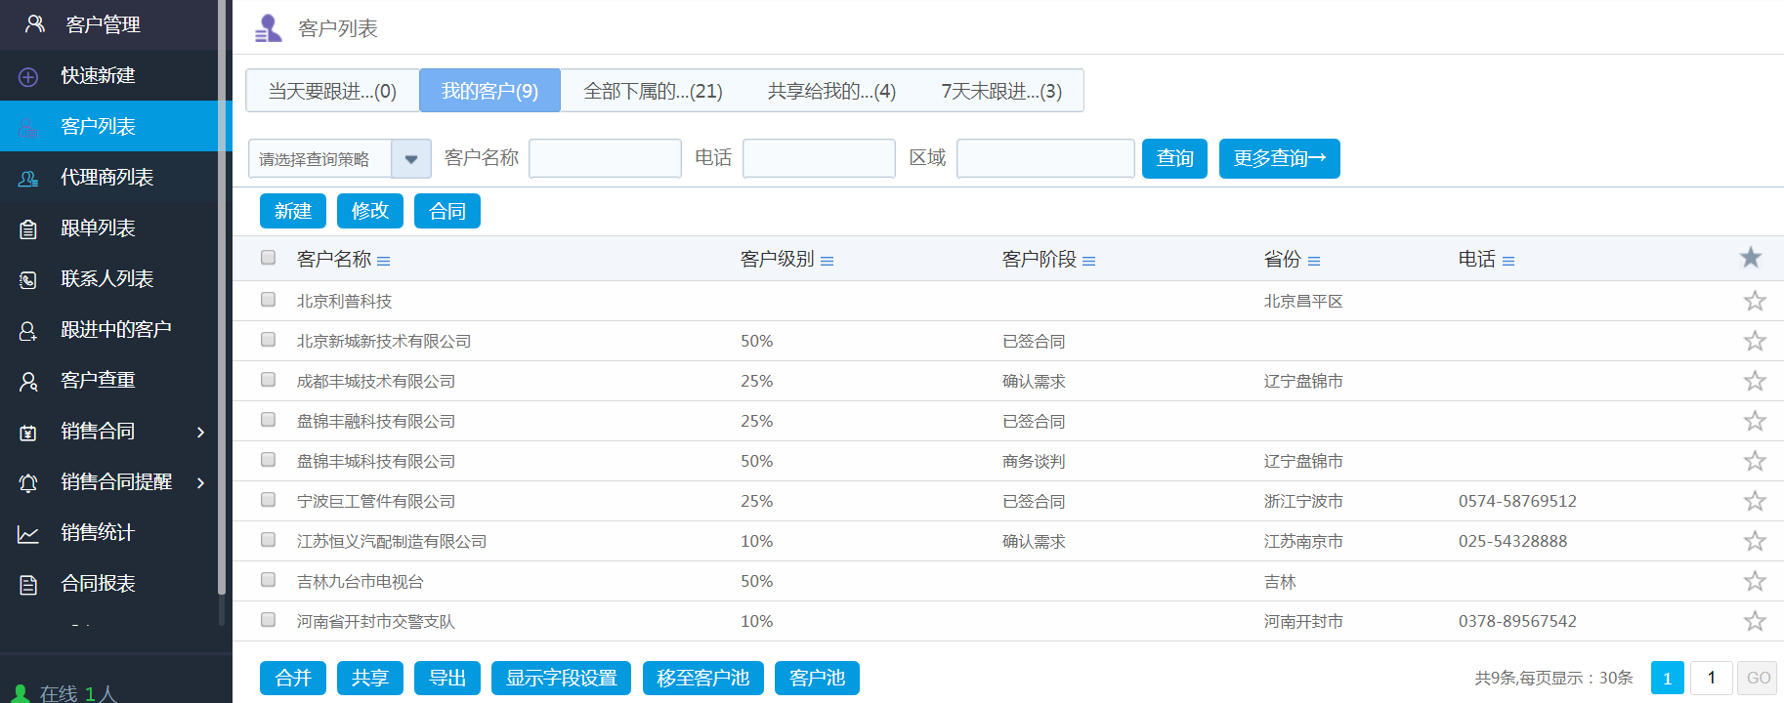Click the 代理商列表 sidebar icon
This screenshot has height=703, width=1784.
click(28, 178)
